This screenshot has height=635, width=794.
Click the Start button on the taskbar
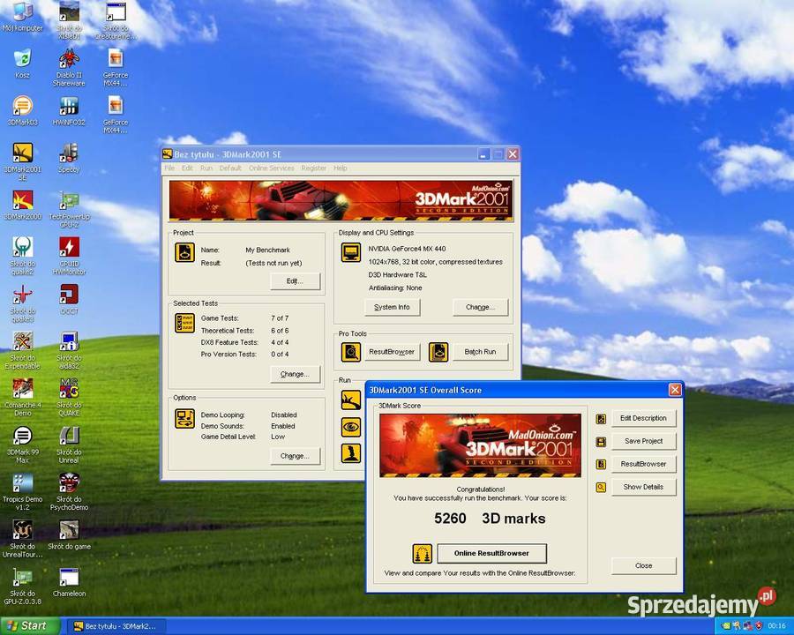pyautogui.click(x=26, y=626)
